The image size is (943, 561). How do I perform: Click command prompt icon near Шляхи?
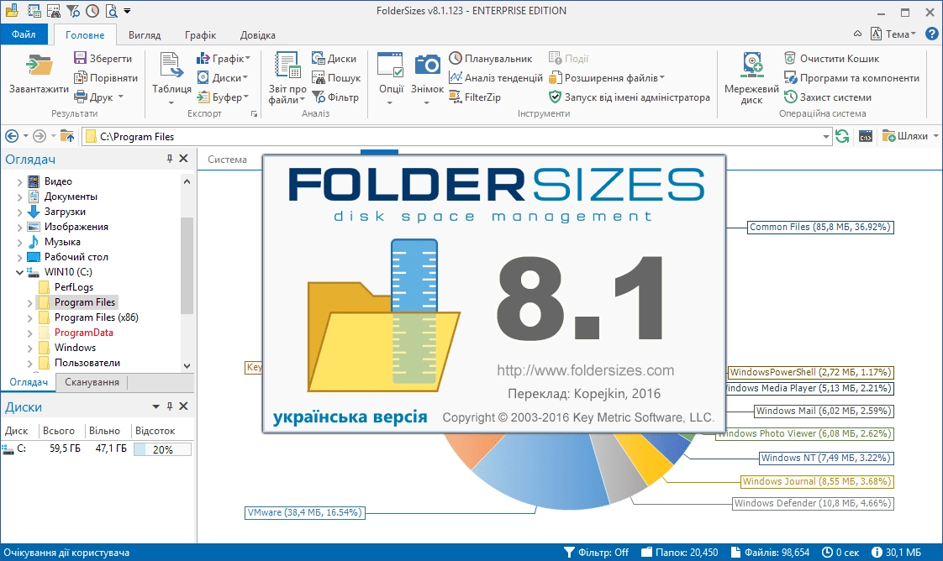[x=866, y=136]
